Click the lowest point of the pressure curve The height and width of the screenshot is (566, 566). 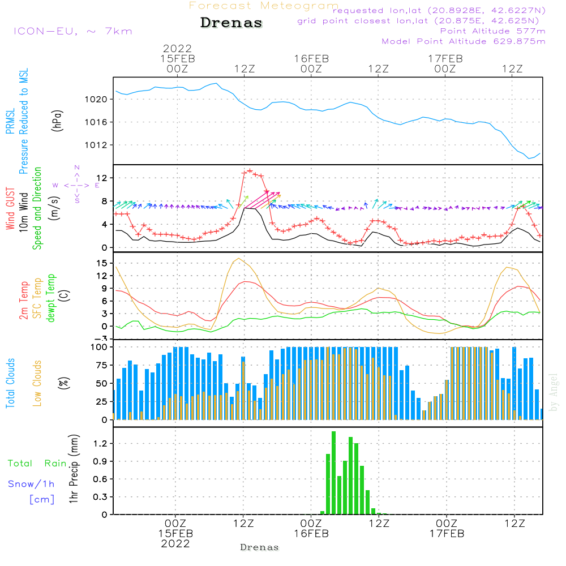click(529, 158)
